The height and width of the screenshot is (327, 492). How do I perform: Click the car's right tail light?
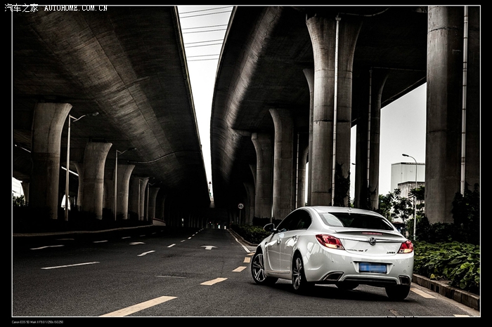(406, 246)
